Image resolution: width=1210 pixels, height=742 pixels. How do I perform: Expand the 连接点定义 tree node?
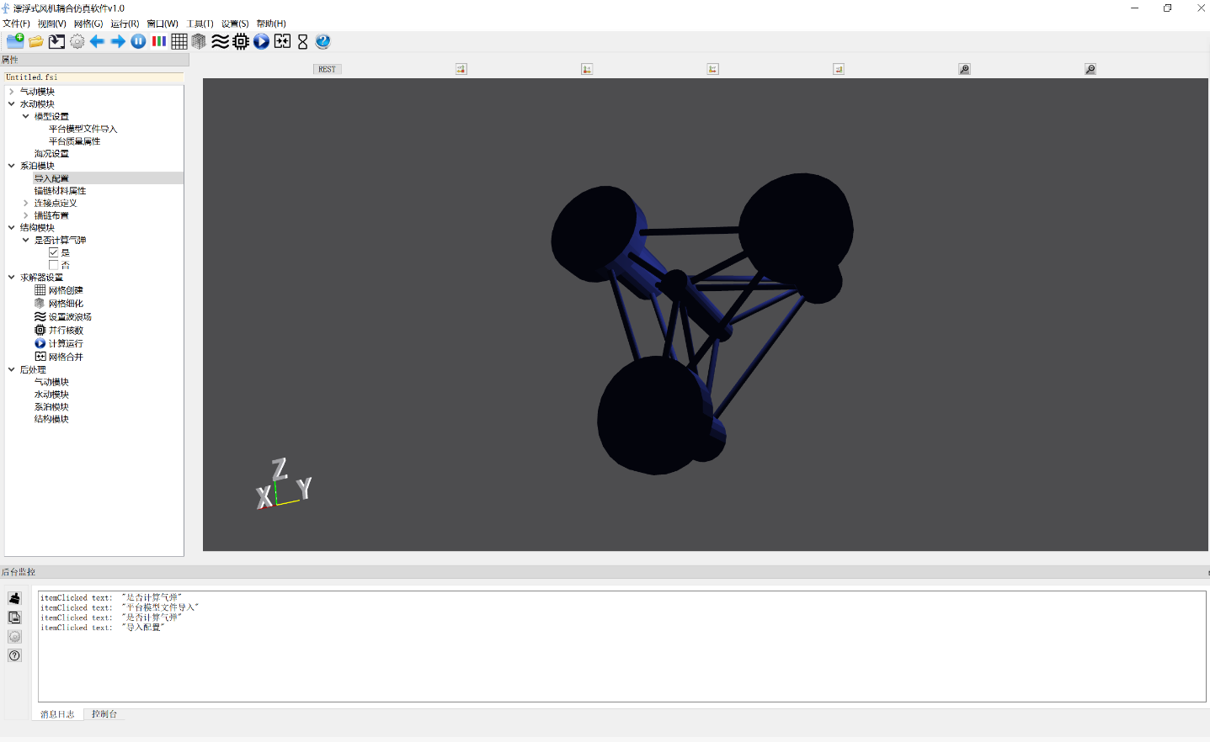point(26,203)
